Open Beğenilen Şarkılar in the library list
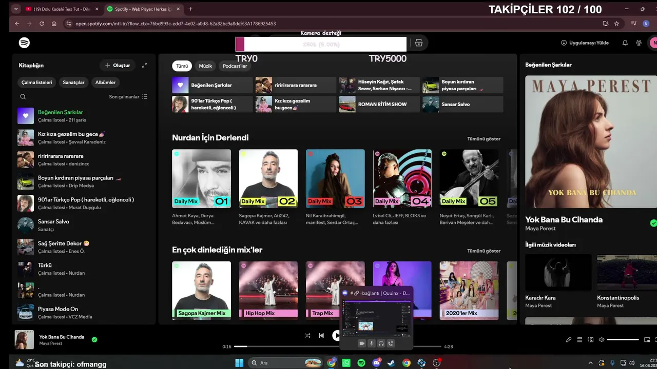 tap(84, 116)
